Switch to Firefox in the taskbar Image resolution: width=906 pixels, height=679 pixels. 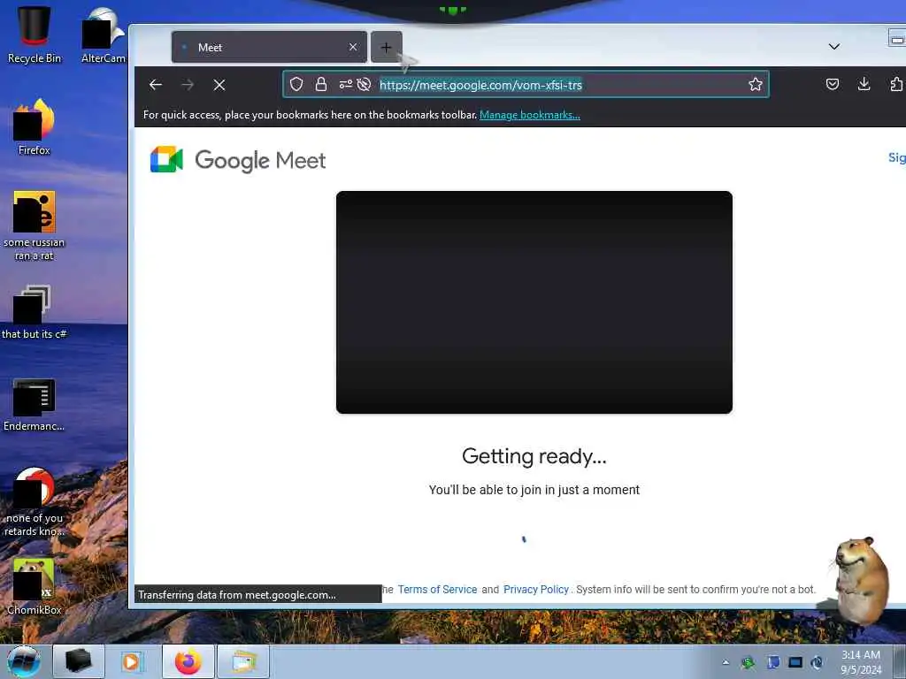pyautogui.click(x=188, y=661)
